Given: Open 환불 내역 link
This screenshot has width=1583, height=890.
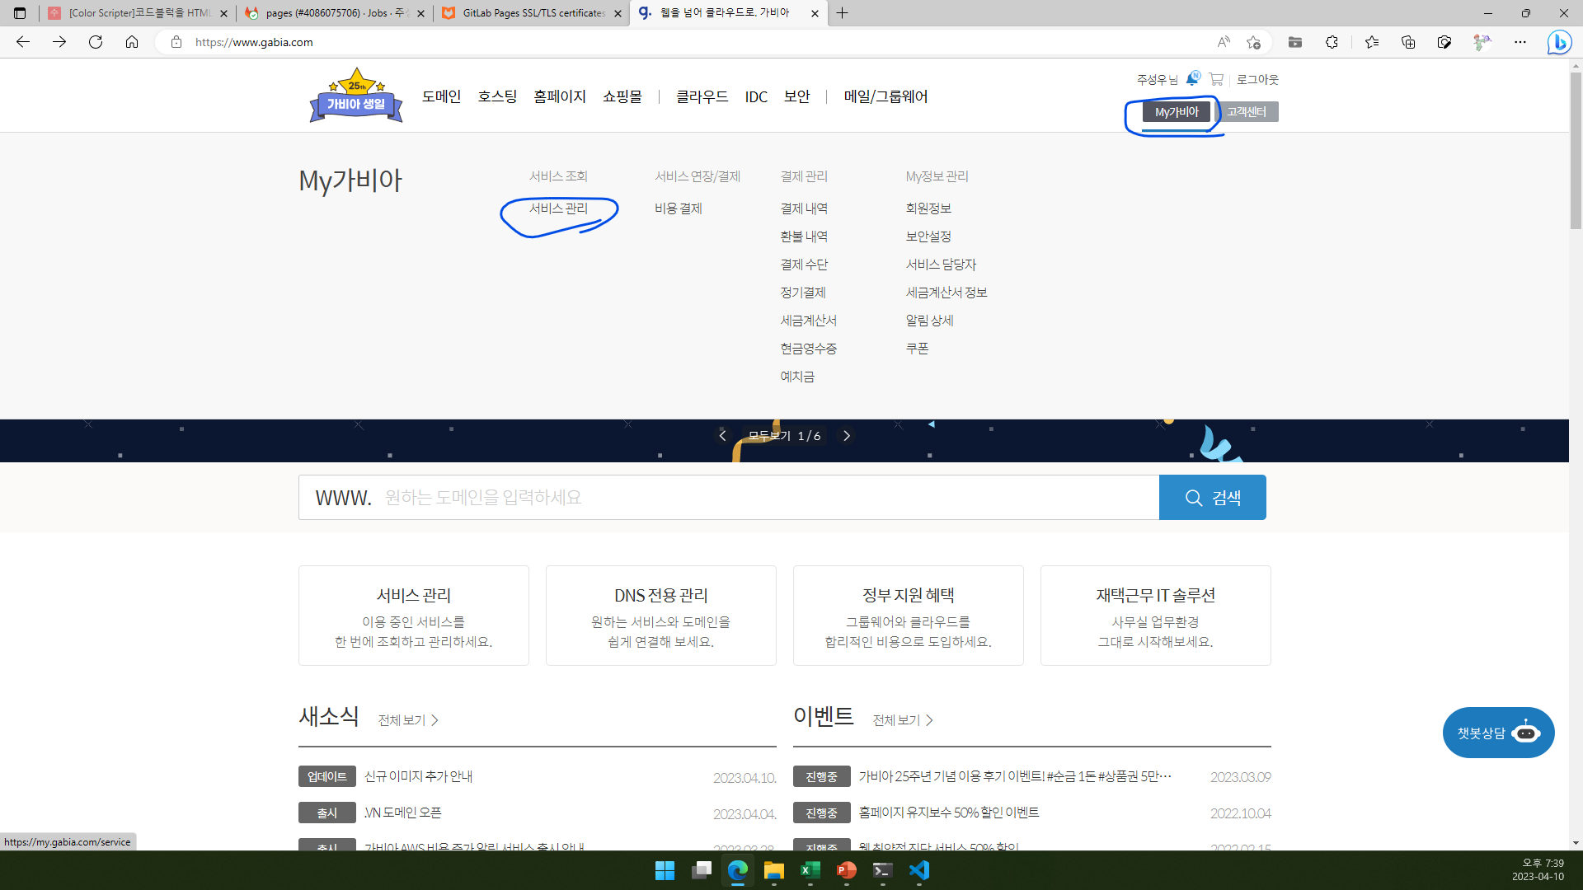Looking at the screenshot, I should 804,237.
